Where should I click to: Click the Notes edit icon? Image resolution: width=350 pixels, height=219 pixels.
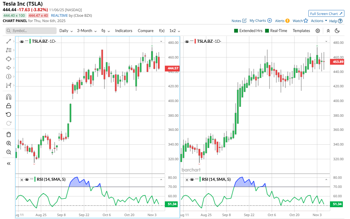pos(244,21)
